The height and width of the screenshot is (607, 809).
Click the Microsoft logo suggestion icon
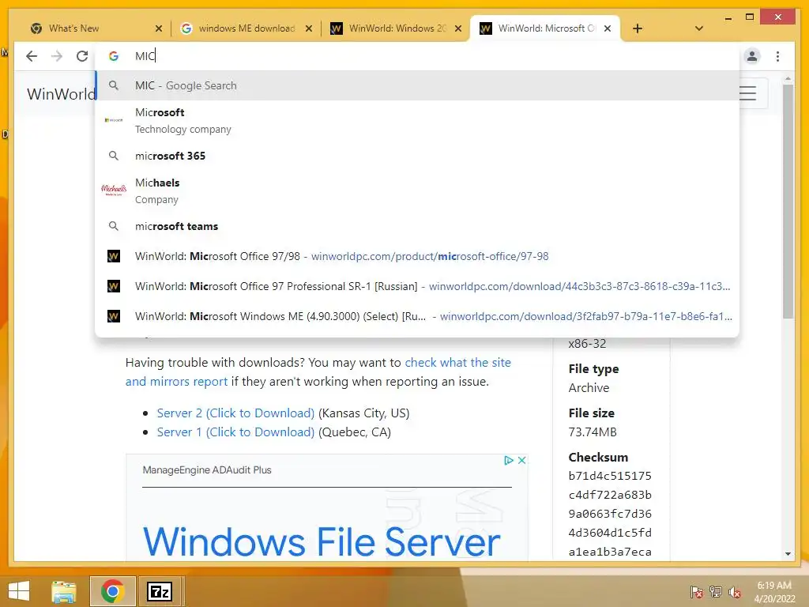coord(114,120)
